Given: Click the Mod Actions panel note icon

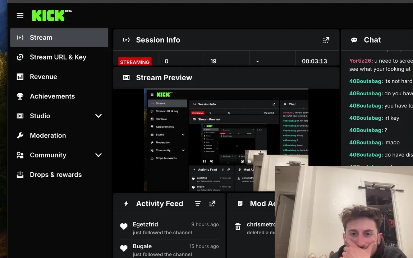Looking at the screenshot, I should coord(240,204).
